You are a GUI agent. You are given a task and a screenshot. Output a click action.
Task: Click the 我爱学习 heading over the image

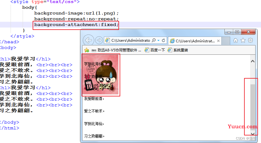99,87
